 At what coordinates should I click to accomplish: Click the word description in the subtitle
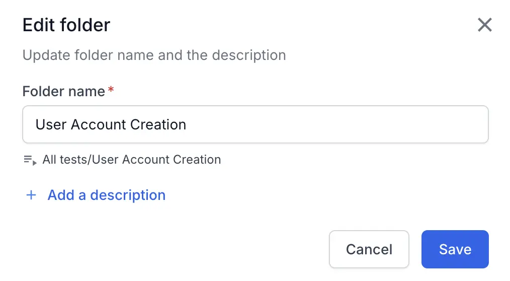[x=249, y=55]
